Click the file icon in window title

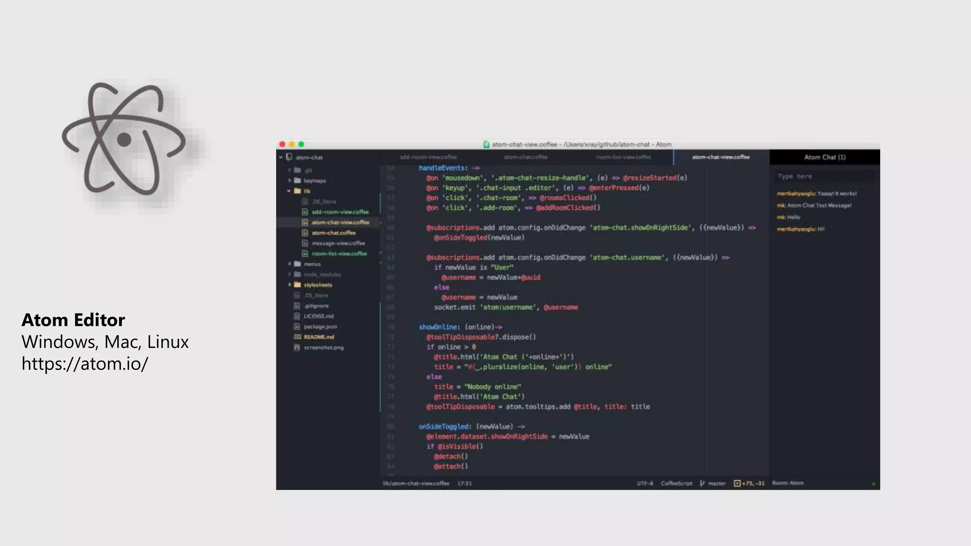486,145
